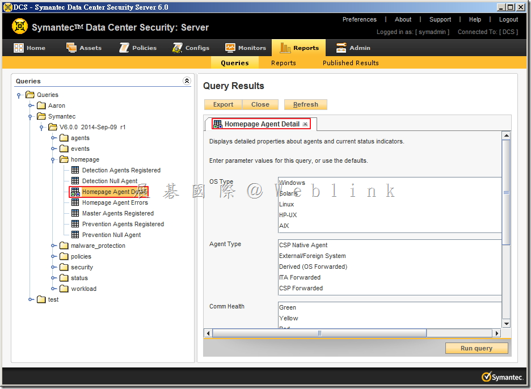The height and width of the screenshot is (389, 531).
Task: Select Linux in OS Type list
Action: [390, 204]
